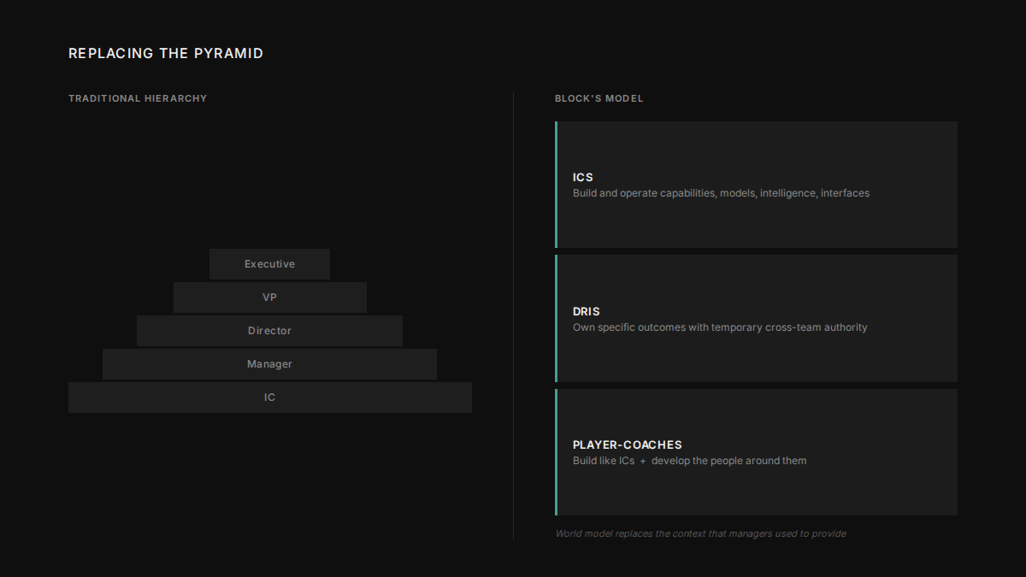
Task: Select the DRIS card heading
Action: tap(587, 311)
